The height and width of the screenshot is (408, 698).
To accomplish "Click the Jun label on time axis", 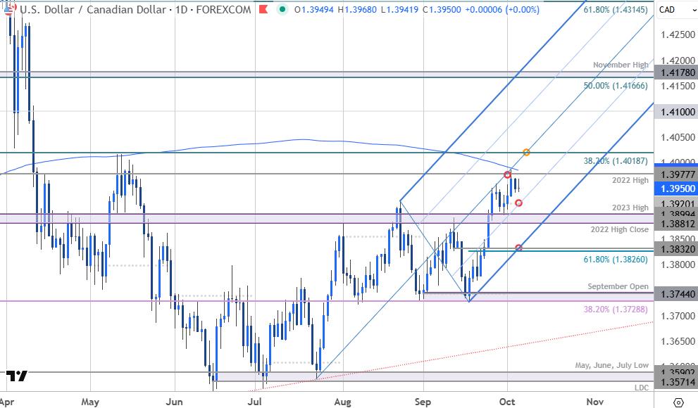I will [174, 402].
